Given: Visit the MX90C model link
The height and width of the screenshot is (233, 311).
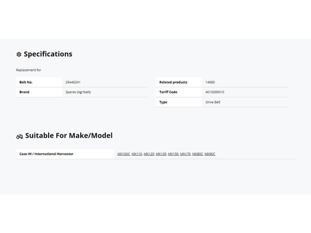Looking at the screenshot, I should [x=210, y=154].
